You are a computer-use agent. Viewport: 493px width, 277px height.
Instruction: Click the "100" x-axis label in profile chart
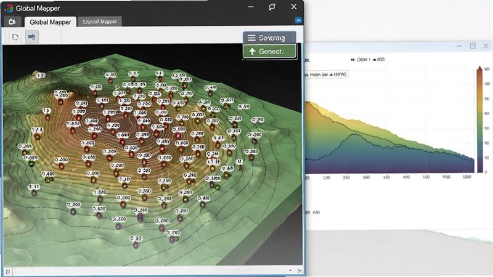pos(327,177)
